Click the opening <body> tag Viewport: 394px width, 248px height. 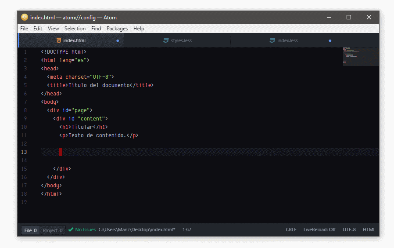50,102
